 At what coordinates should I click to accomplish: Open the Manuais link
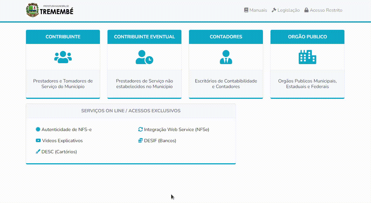(258, 10)
